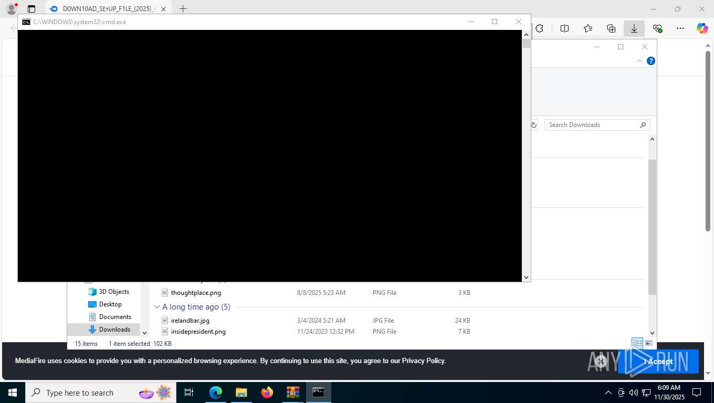
Task: Select Documents in navigation pane
Action: click(x=110, y=317)
